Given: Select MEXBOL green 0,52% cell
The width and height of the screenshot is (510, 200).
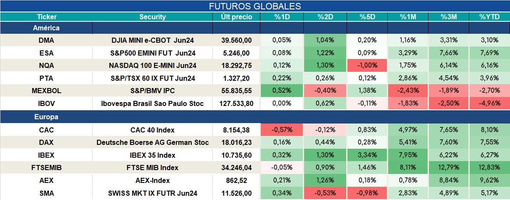Looking at the screenshot, I should point(282,91).
